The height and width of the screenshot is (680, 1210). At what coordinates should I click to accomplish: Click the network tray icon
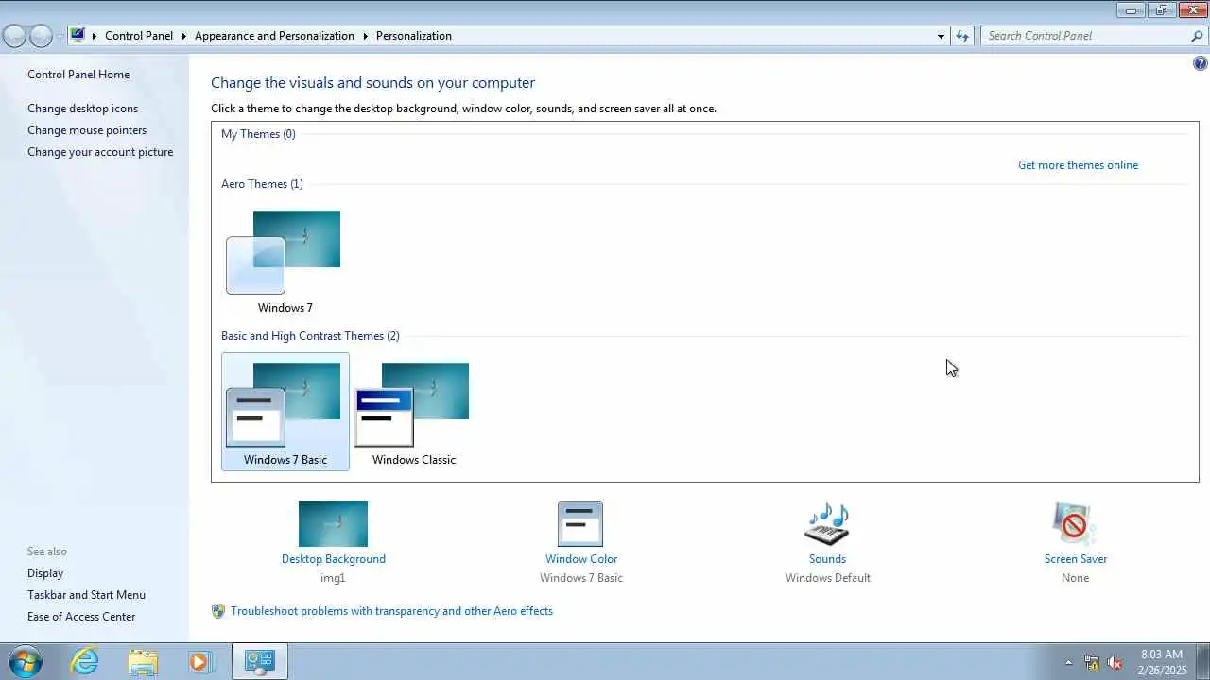tap(1092, 662)
